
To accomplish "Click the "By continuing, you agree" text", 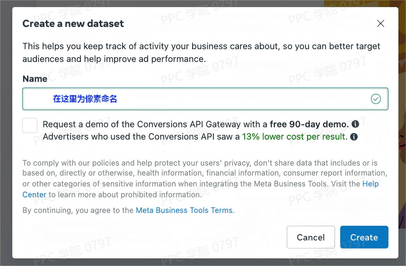I will [78, 210].
